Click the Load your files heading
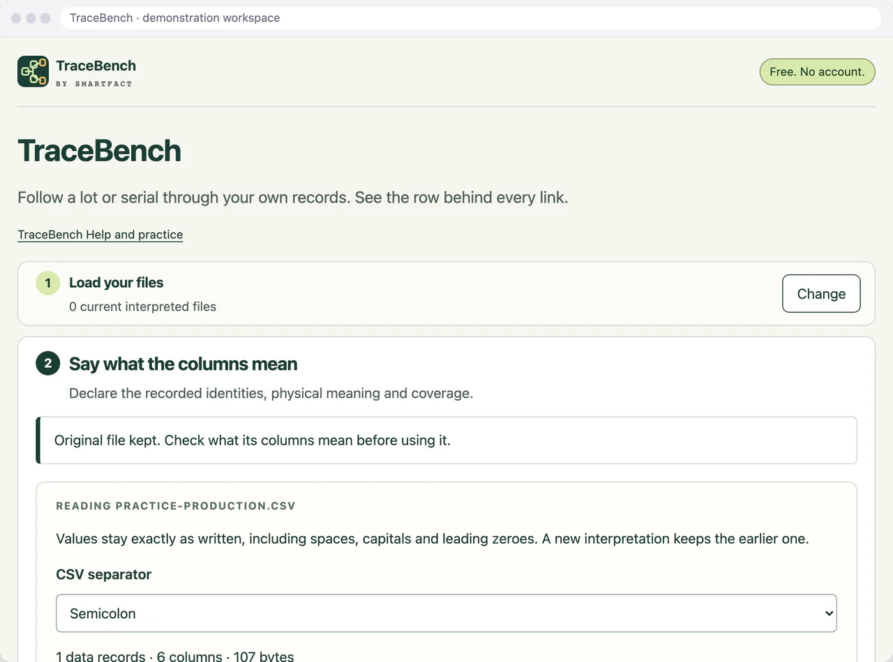Screen dimensions: 893x662 (117, 283)
